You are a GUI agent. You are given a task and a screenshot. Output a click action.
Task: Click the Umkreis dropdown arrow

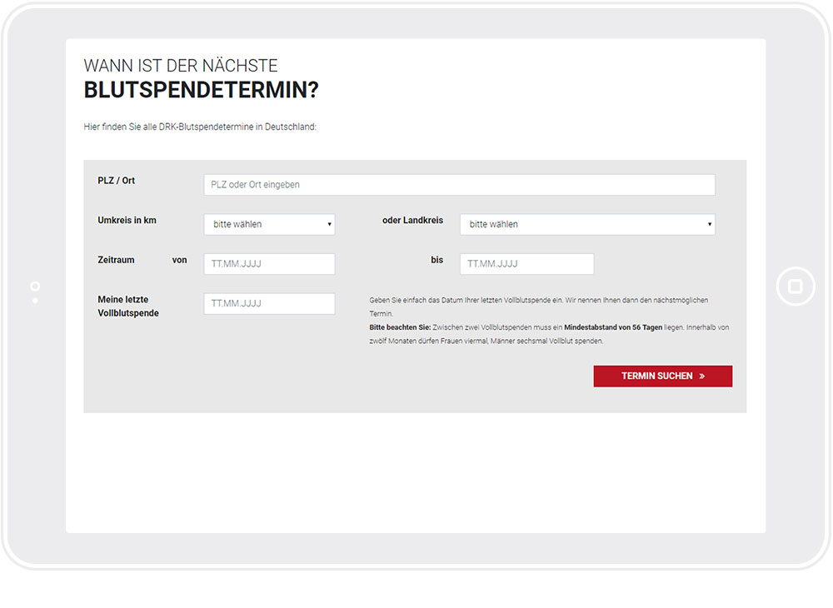pyautogui.click(x=329, y=224)
